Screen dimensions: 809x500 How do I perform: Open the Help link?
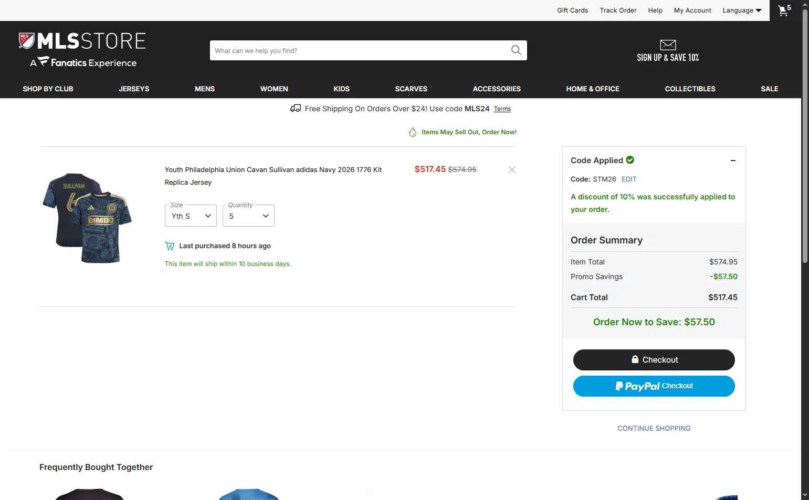click(x=655, y=10)
